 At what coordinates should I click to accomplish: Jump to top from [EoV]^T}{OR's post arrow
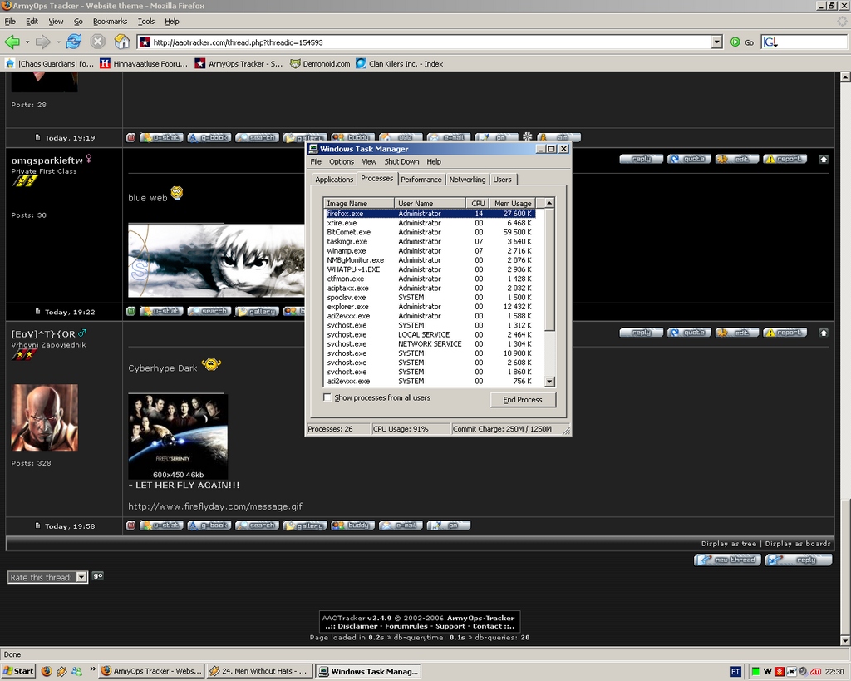point(824,333)
